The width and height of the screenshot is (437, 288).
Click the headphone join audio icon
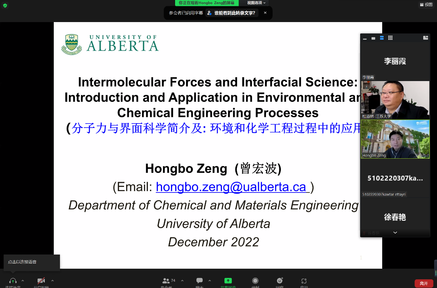(13, 281)
